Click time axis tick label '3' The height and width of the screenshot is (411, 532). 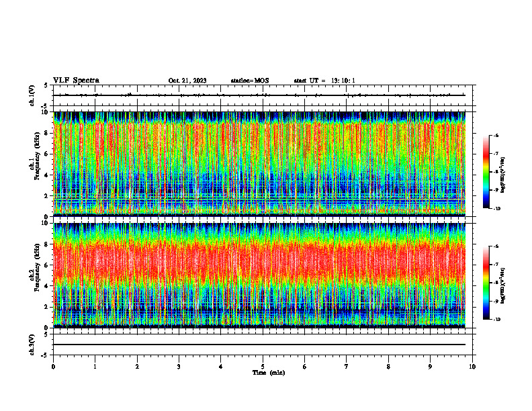pyautogui.click(x=179, y=367)
